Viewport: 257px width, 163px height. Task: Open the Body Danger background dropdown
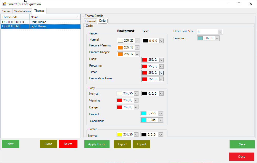[136, 107]
